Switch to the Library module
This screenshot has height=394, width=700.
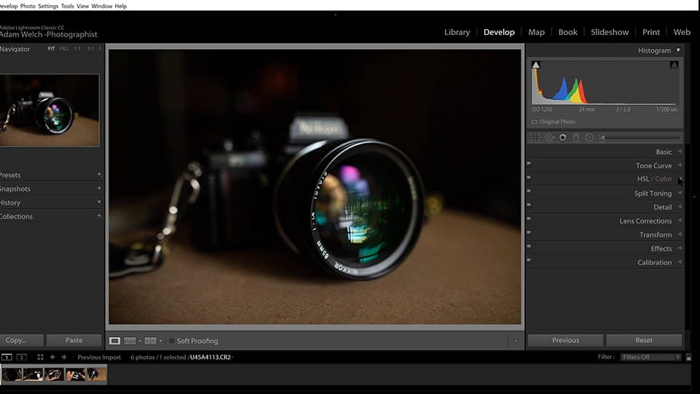pyautogui.click(x=456, y=32)
